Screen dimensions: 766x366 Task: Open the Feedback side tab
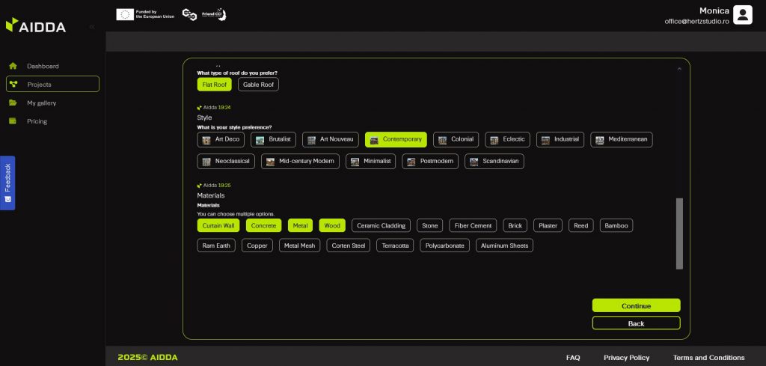click(7, 183)
